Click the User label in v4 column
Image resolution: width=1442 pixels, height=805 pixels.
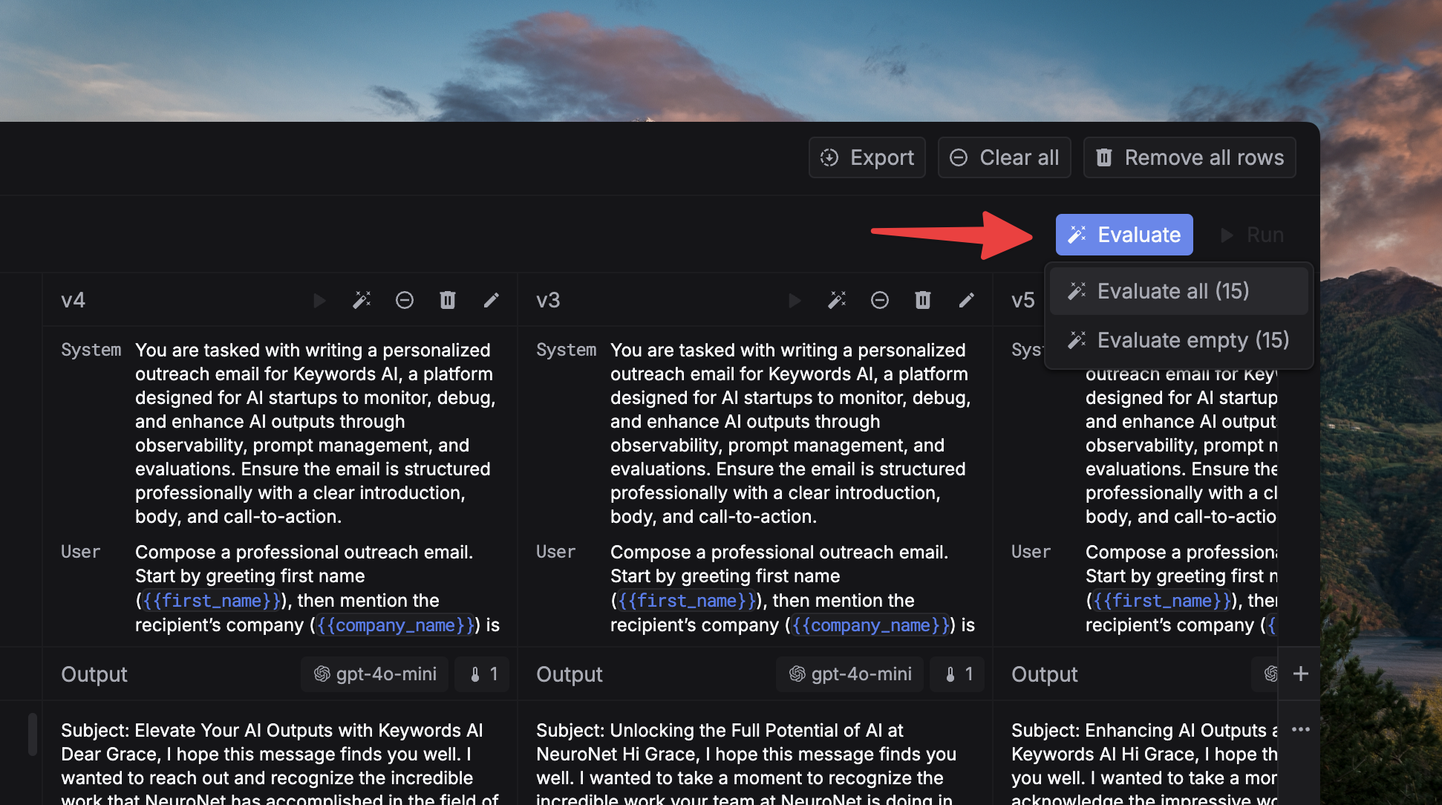80,552
